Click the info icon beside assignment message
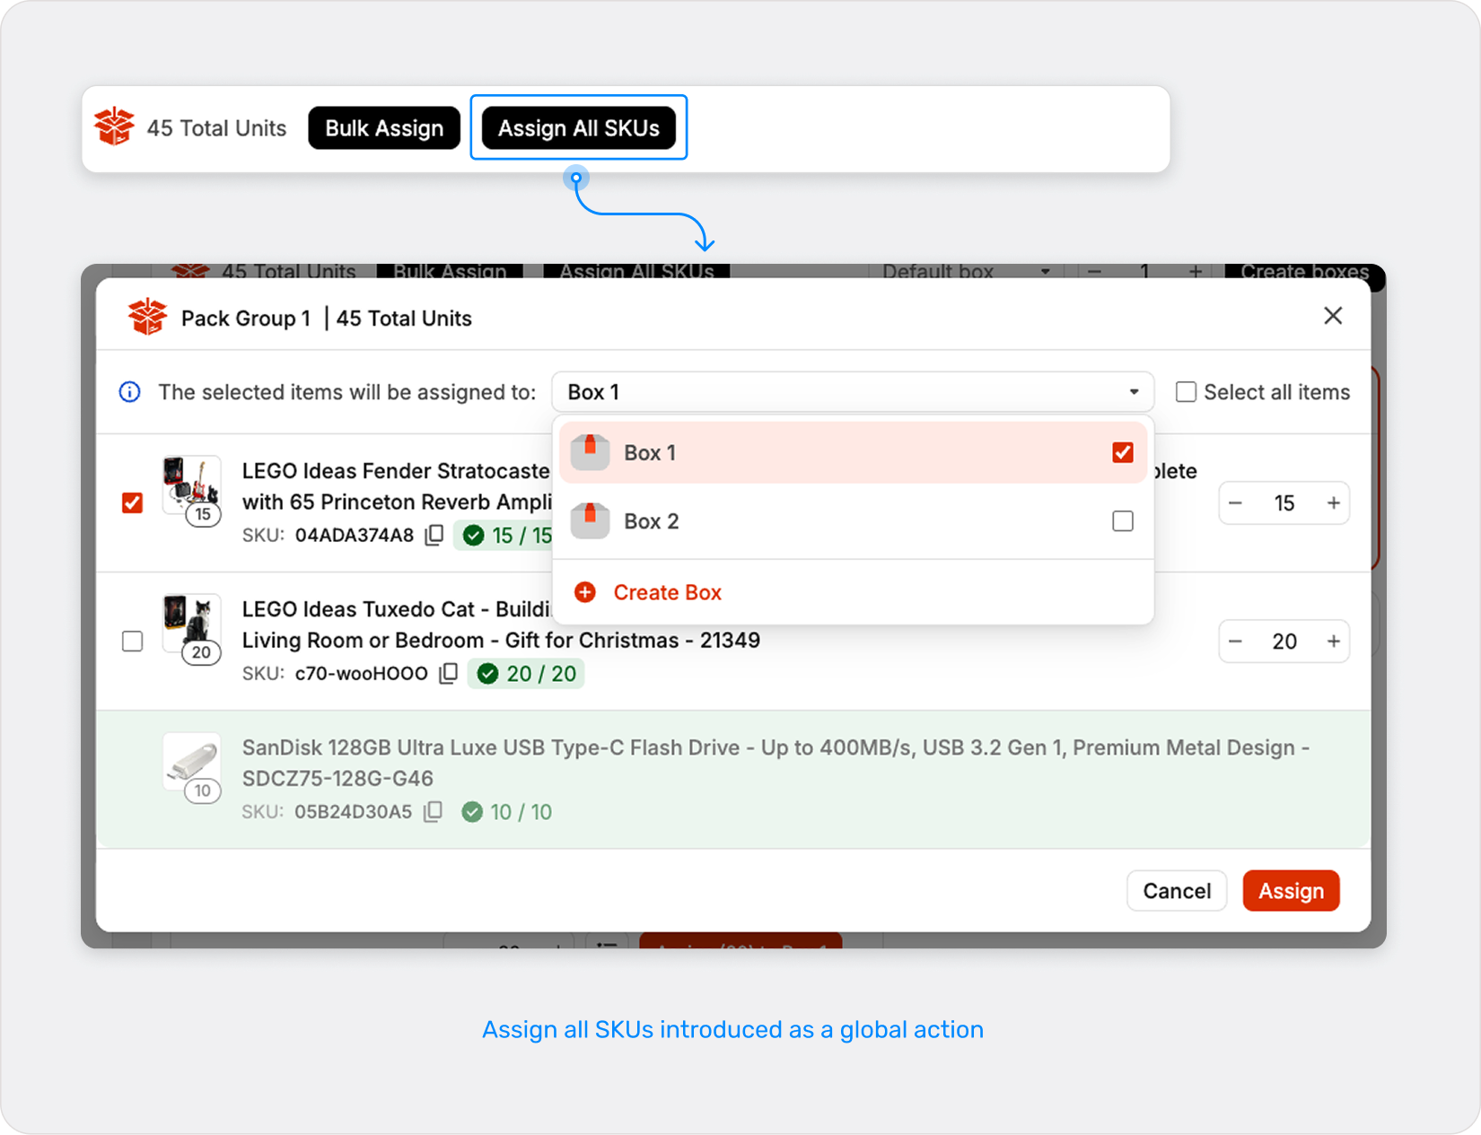 tap(130, 392)
